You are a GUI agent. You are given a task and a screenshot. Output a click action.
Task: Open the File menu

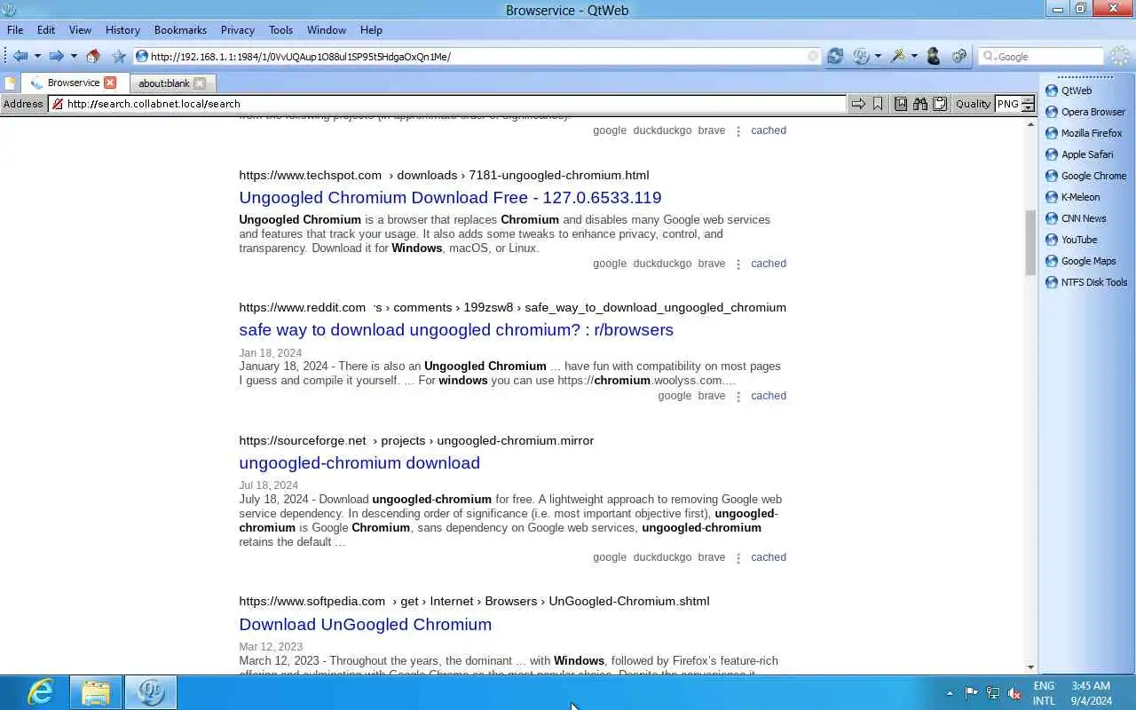click(15, 29)
